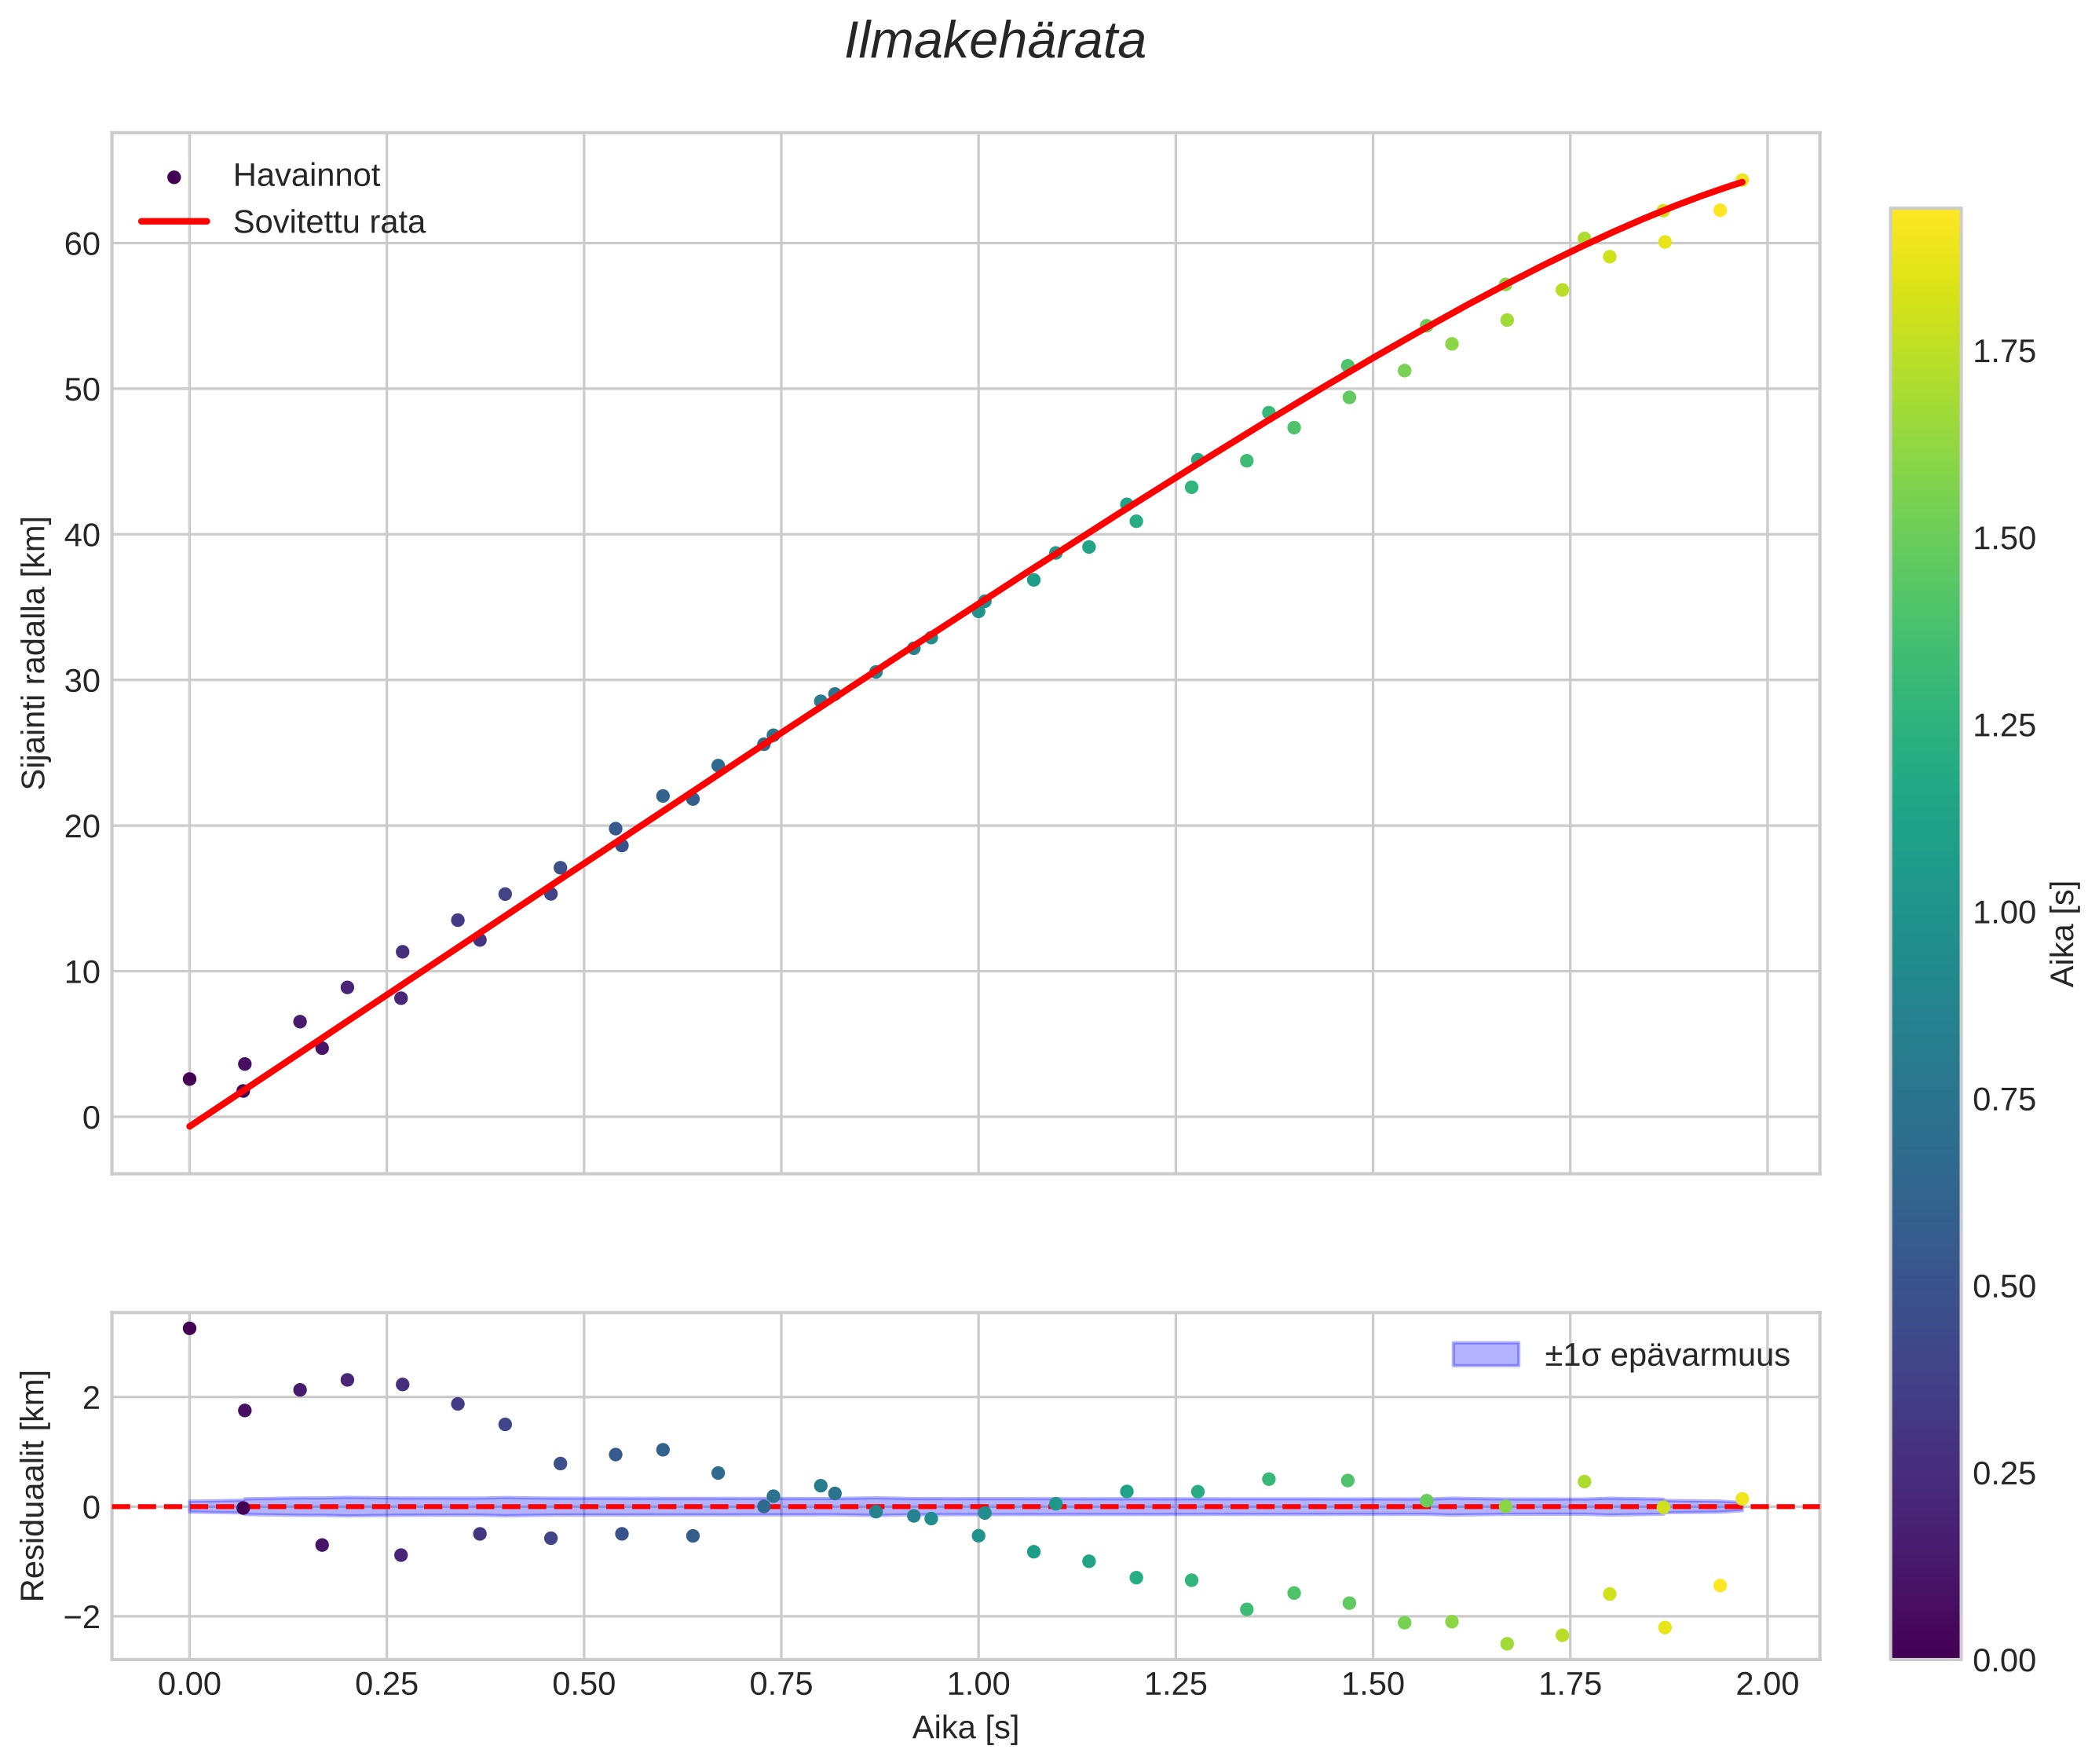Click the highest residual point near 3
This screenshot has height=1764, width=2099.
[x=189, y=1328]
